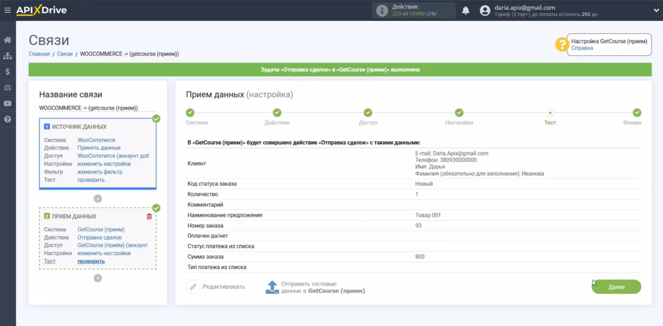Go to the Доступ wizard step
The width and height of the screenshot is (663, 326).
click(368, 113)
